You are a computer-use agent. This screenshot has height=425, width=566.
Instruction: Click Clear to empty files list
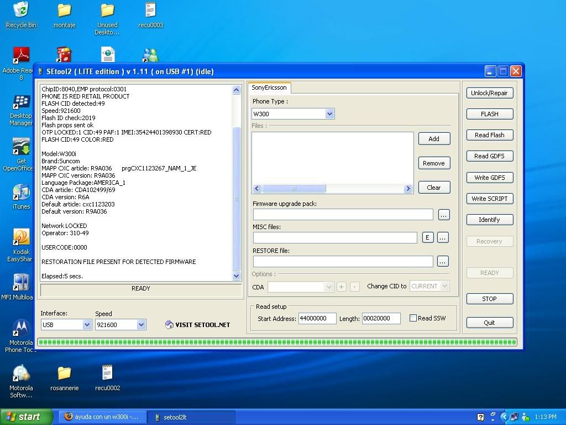coord(434,188)
